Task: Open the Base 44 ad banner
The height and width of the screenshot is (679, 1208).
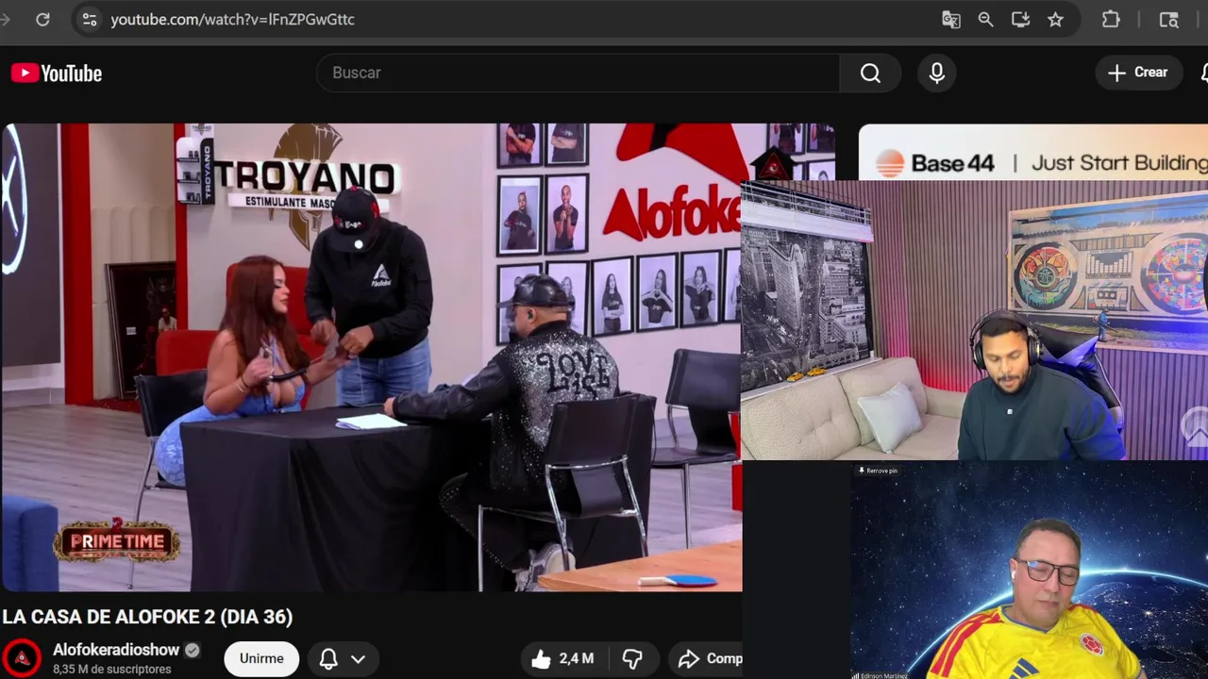Action: (x=1032, y=152)
